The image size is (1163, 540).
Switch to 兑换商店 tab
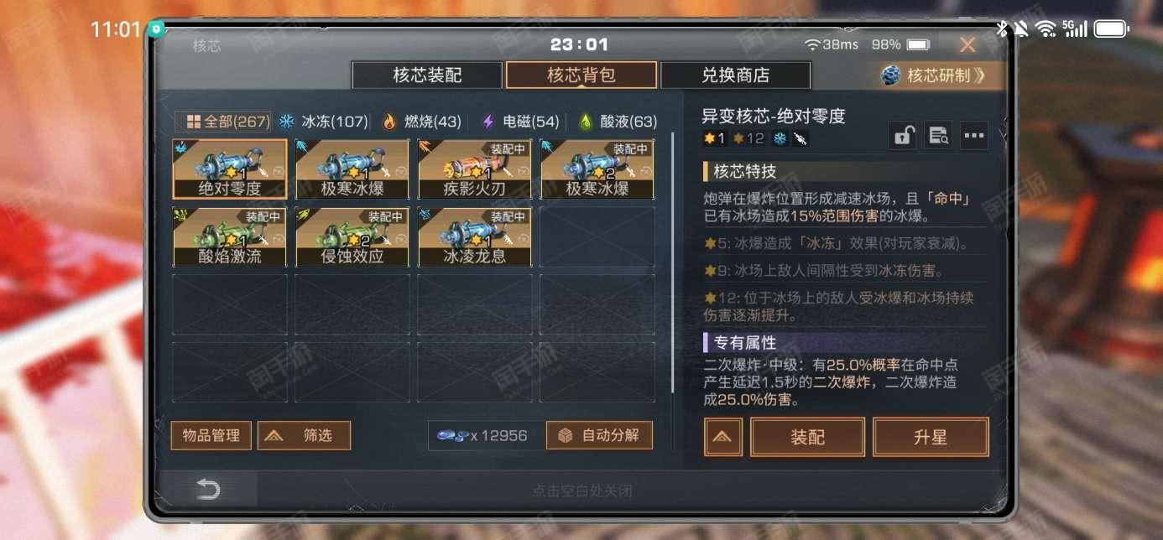pyautogui.click(x=735, y=75)
